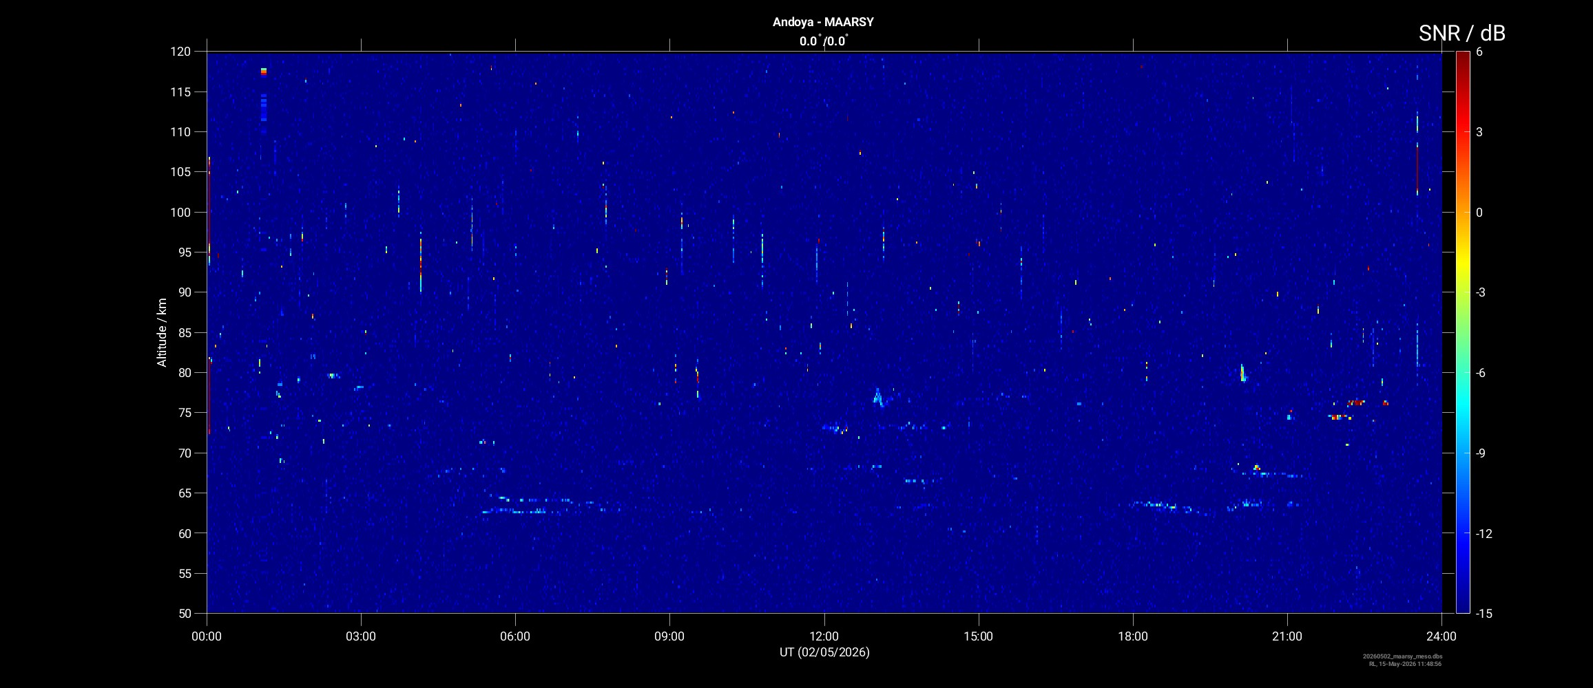Click the altitude tick label "110"
Screen dimensions: 1593x688
coord(180,131)
